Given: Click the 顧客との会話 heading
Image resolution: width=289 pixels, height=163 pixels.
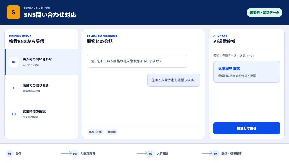Looking at the screenshot, I should click(100, 42).
